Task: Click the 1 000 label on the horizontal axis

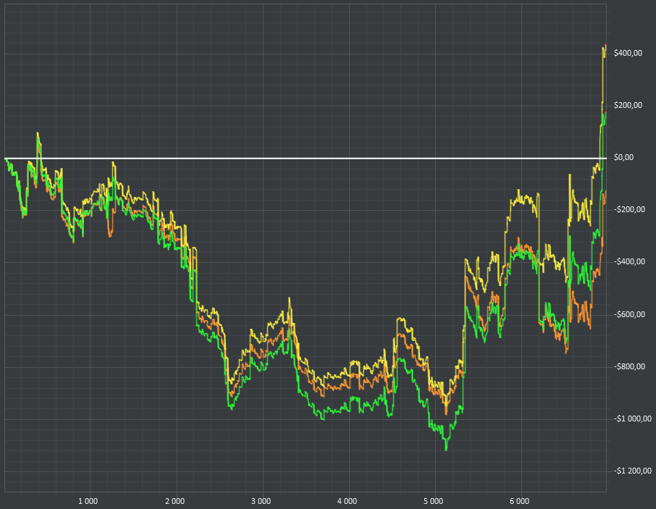Action: coord(88,501)
